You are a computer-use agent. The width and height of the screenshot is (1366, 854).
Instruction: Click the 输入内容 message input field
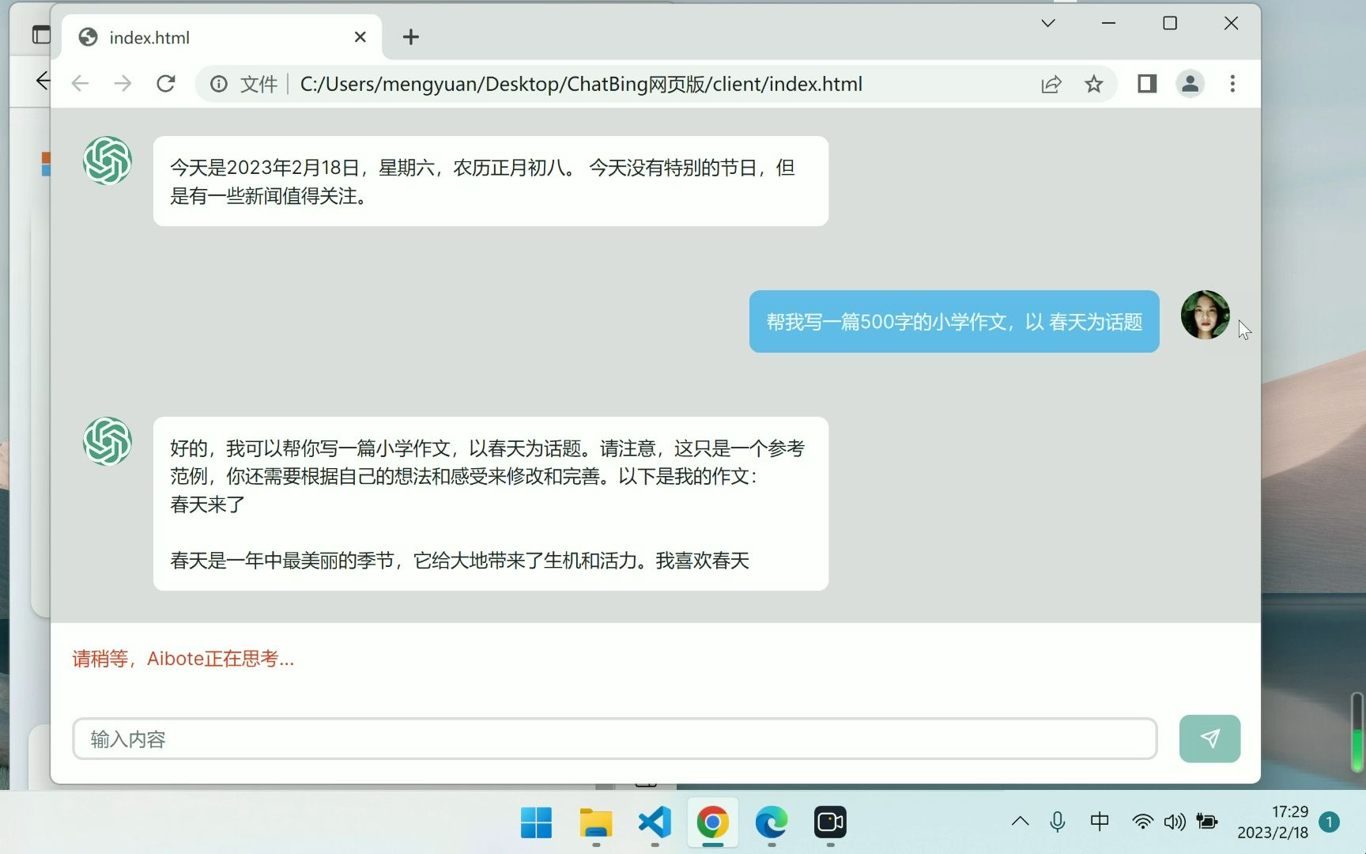pos(553,739)
